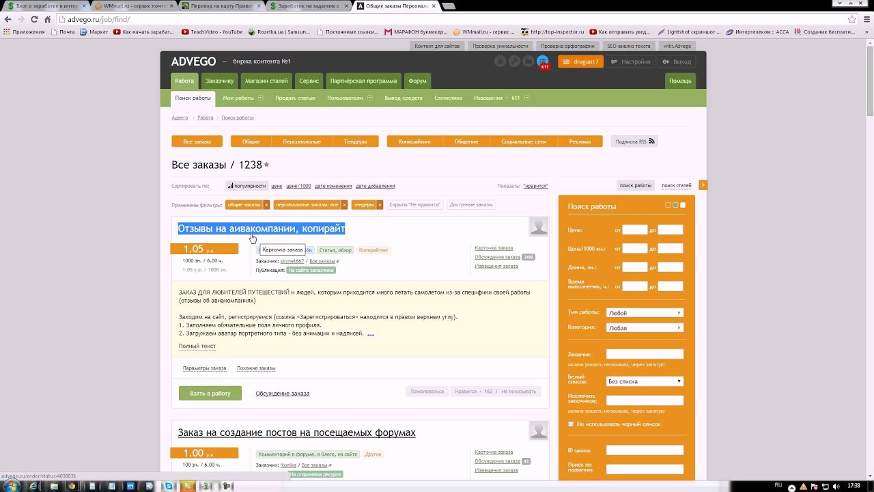Click the Цена "от" input field

[634, 230]
